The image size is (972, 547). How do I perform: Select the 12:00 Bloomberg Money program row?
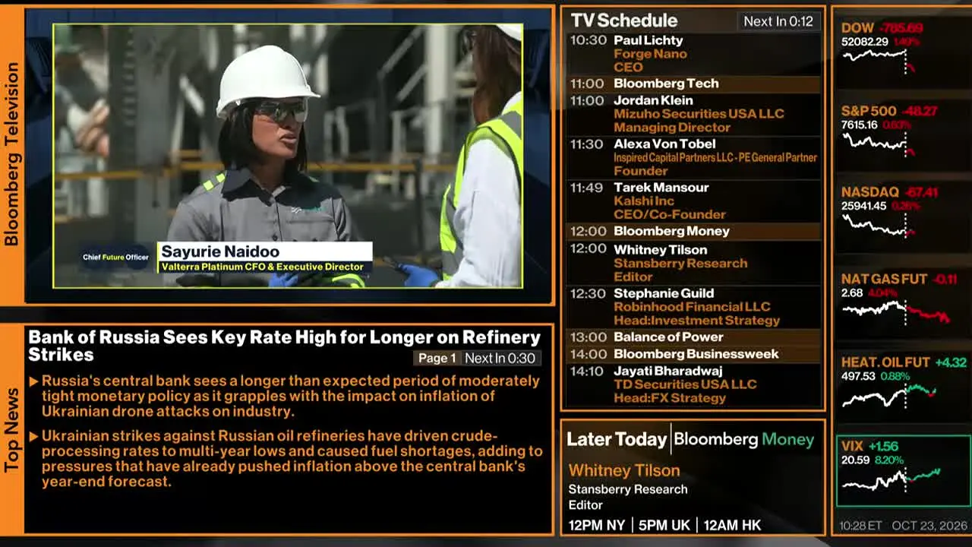[x=693, y=231]
